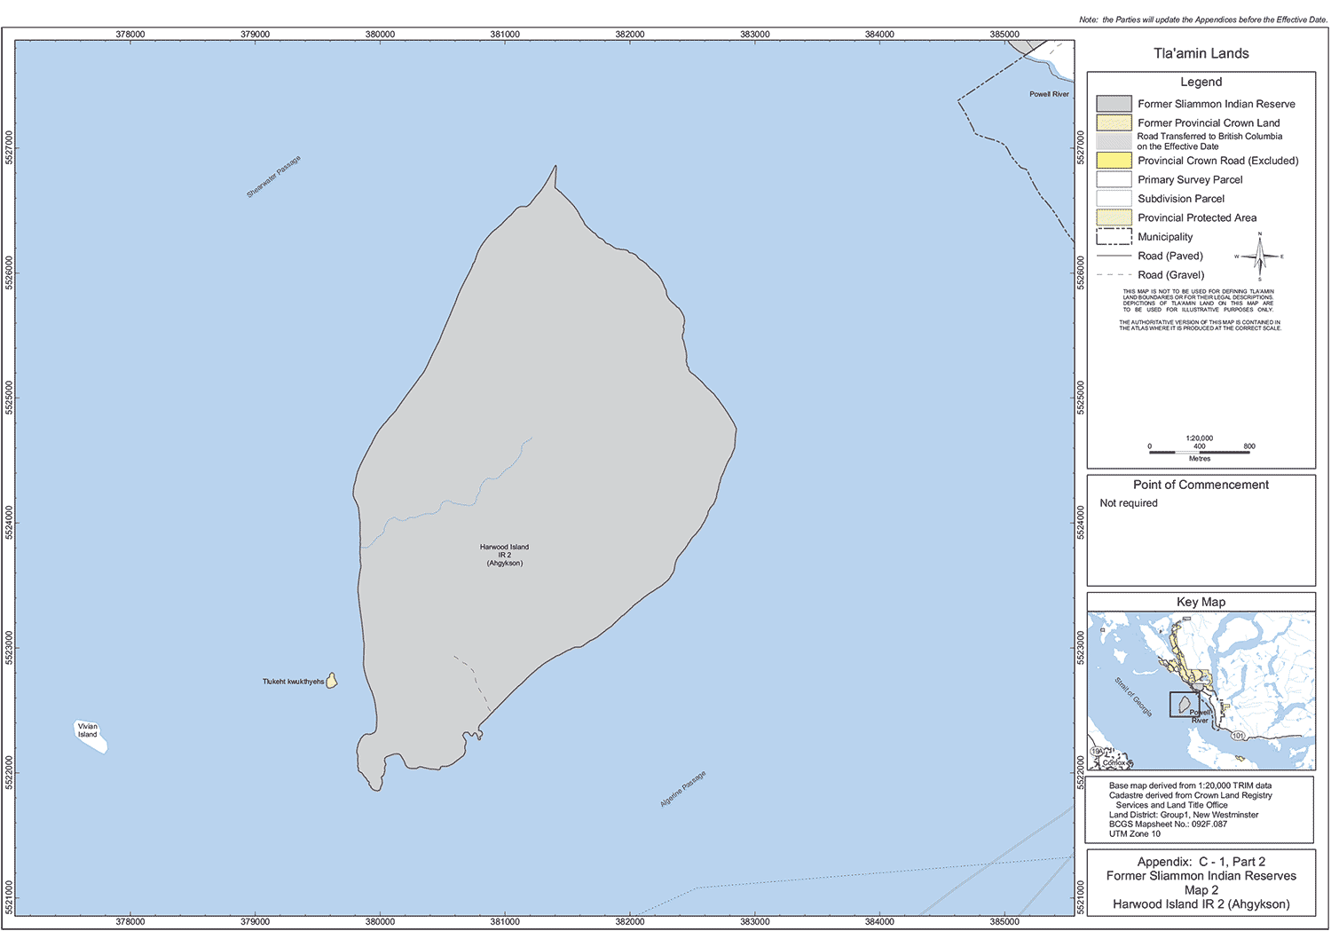Click the Point of Commencement heading
Viewport: 1331px width, 931px height.
pos(1201,485)
